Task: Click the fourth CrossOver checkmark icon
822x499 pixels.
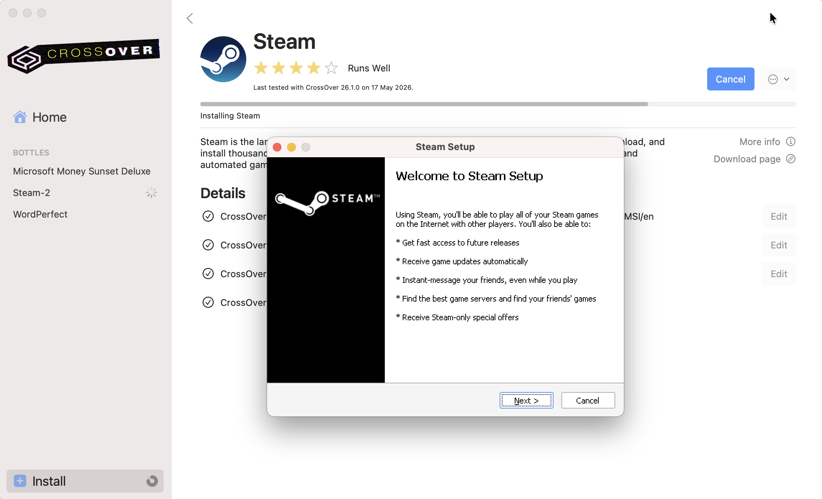Action: (x=208, y=302)
